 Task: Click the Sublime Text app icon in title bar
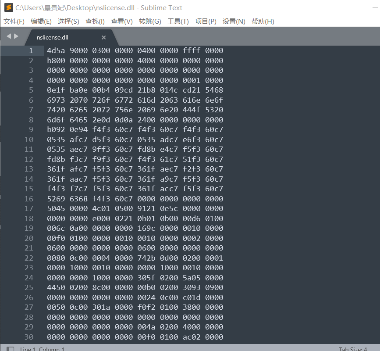point(9,7)
